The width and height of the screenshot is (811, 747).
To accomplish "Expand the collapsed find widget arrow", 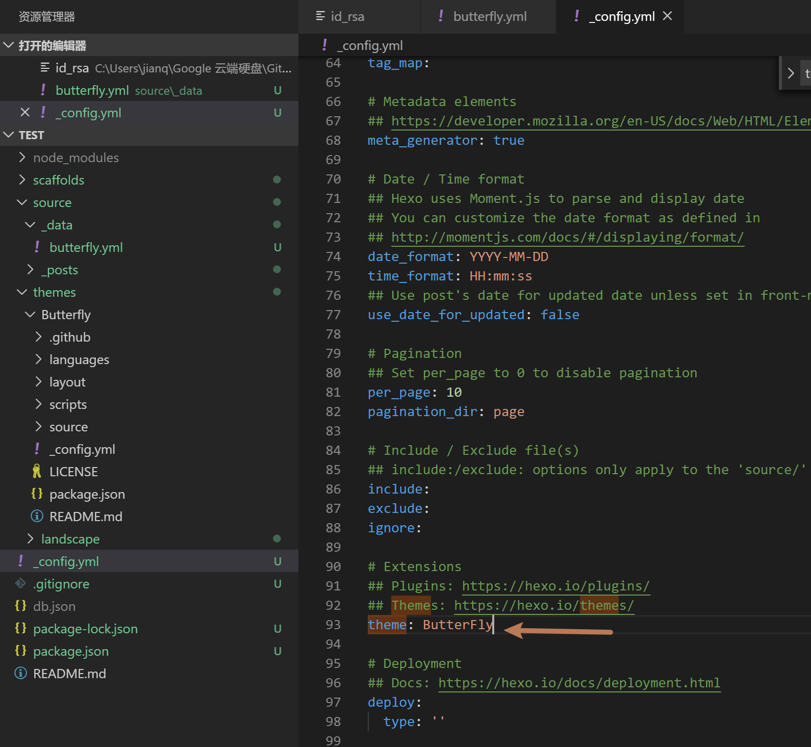I will (791, 73).
